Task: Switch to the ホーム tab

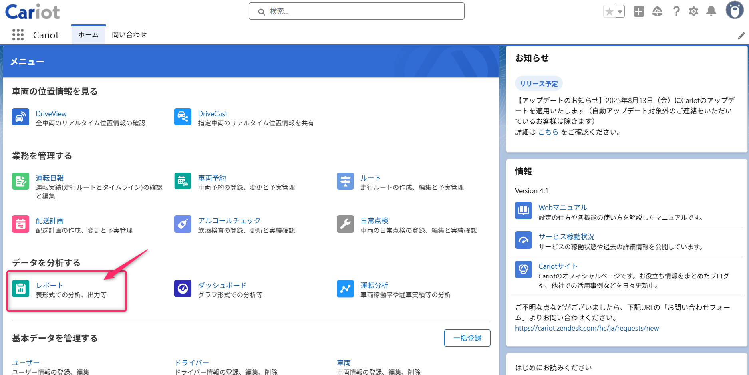Action: pyautogui.click(x=88, y=35)
